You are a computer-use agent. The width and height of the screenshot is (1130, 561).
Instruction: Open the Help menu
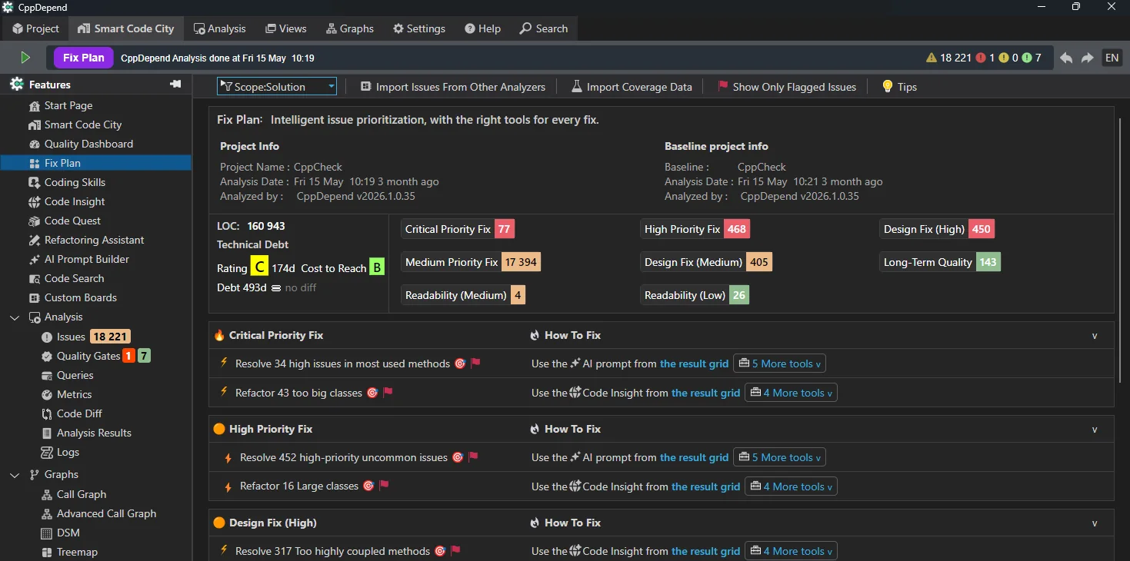(x=482, y=28)
